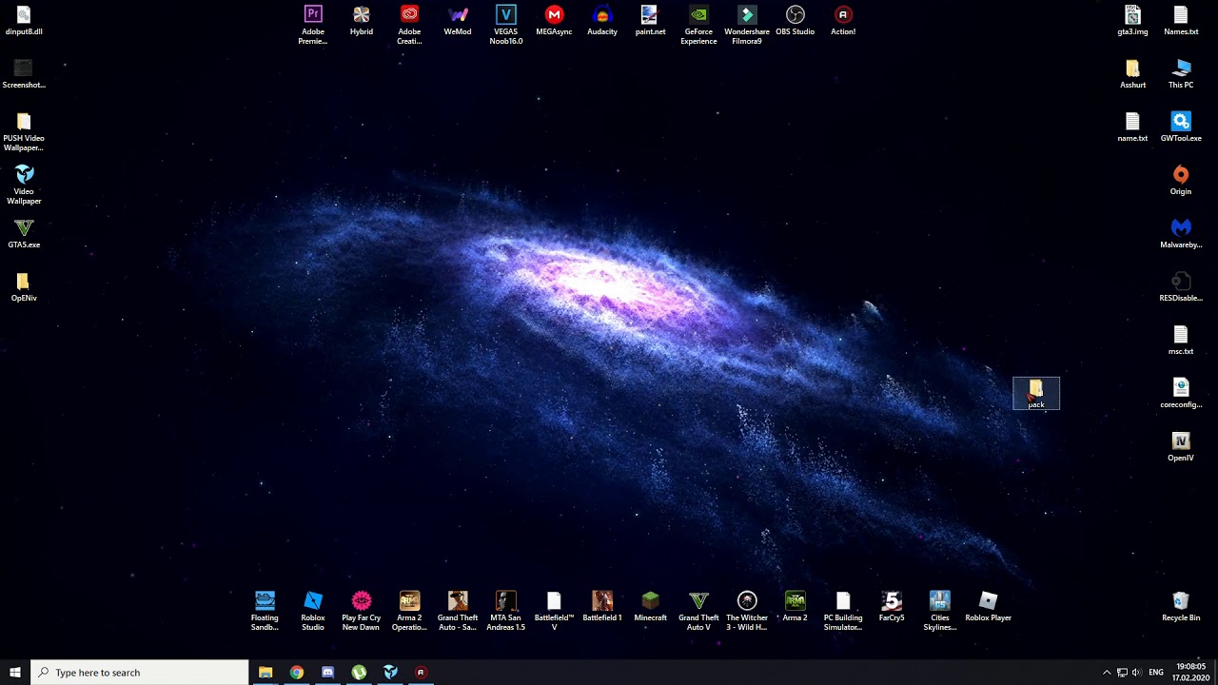1218x685 pixels.
Task: Click the paint.net desktop icon
Action: 650,21
